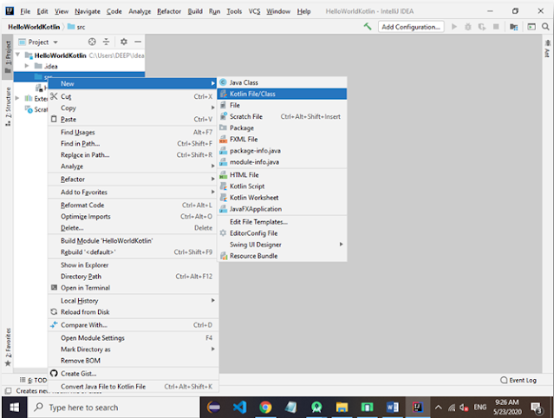Viewport: 554px width, 418px height.
Task: Select Find Usages in context menu
Action: (133, 132)
